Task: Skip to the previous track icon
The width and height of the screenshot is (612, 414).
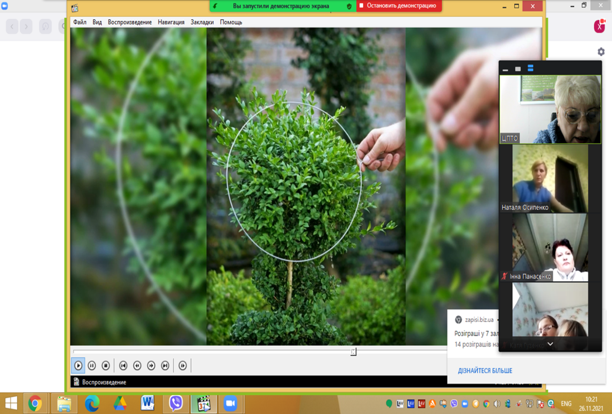Action: tap(123, 366)
